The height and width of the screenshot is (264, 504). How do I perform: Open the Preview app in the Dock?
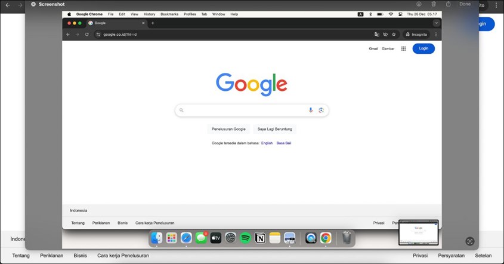coord(290,238)
